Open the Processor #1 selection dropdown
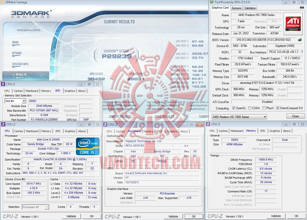Screen dimensions: 307x220 (35, 207)
